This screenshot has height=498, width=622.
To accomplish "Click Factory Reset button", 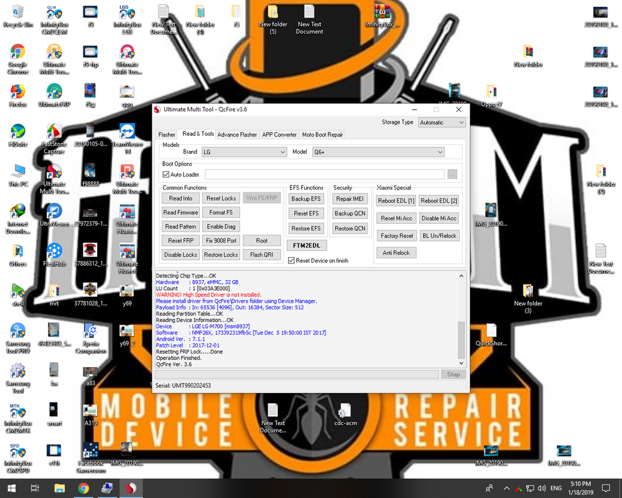I will point(397,235).
